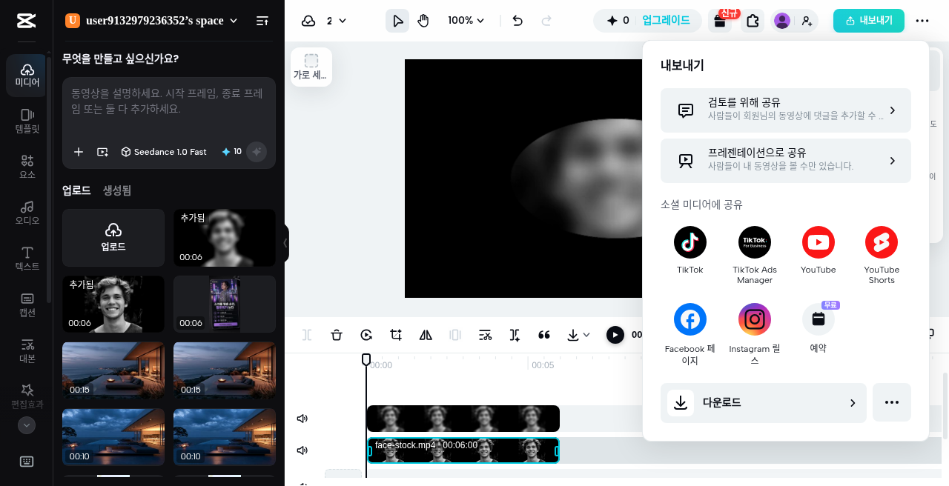Switch to the 생성됨 tab
The image size is (949, 486).
click(117, 190)
